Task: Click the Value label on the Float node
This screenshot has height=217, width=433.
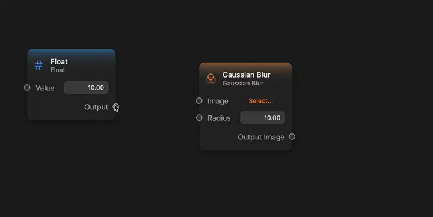Action: (45, 88)
